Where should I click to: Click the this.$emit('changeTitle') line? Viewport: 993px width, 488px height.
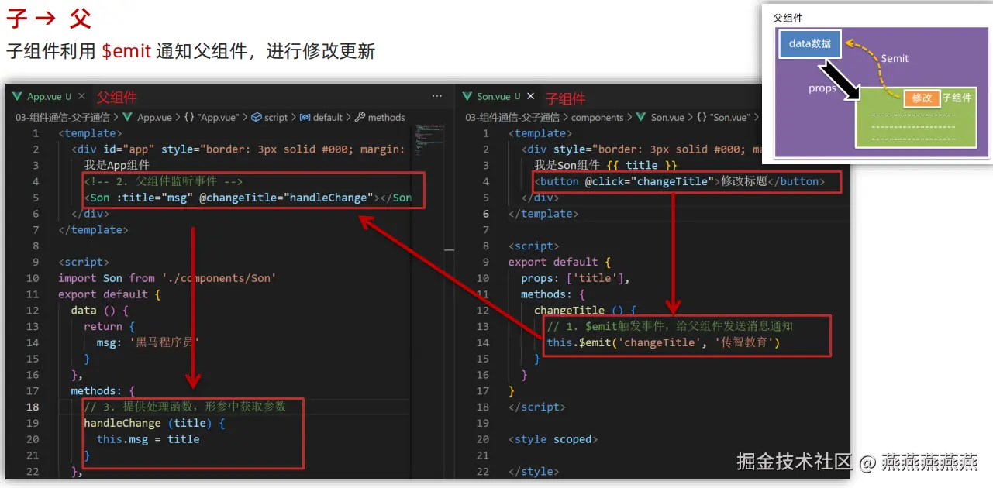click(x=663, y=342)
